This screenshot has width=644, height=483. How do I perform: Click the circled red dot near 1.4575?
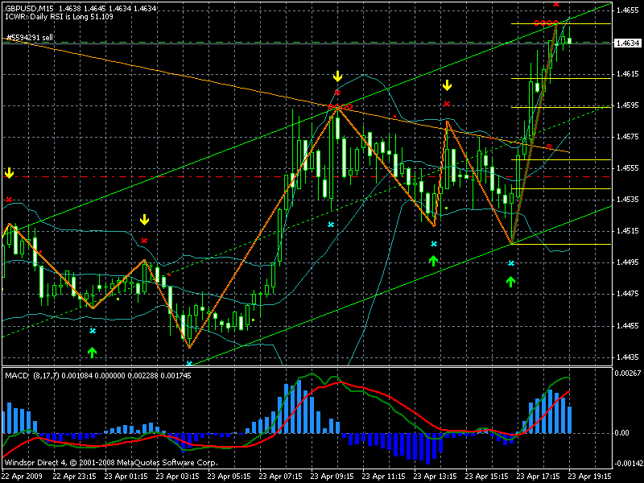coord(549,147)
